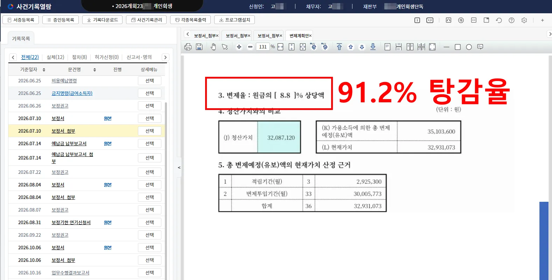
Task: Open the 보정기한 연기신청서 document link
Action: (x=71, y=222)
